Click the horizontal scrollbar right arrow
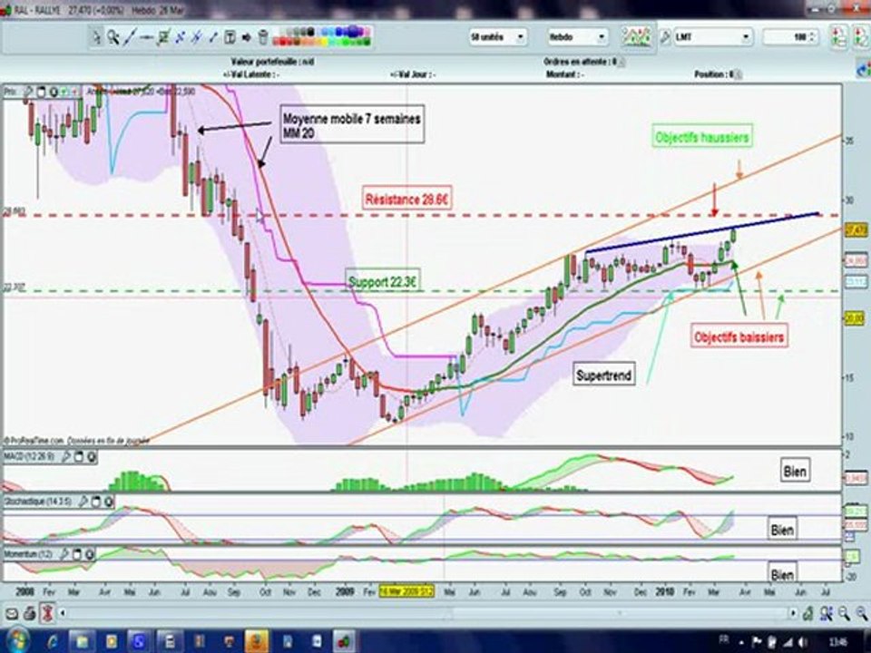The image size is (871, 653). pos(793,613)
